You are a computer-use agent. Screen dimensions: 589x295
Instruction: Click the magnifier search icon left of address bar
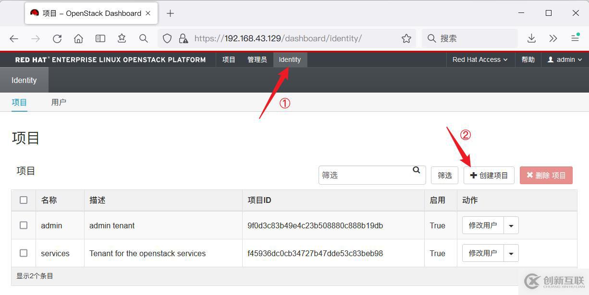pyautogui.click(x=143, y=38)
